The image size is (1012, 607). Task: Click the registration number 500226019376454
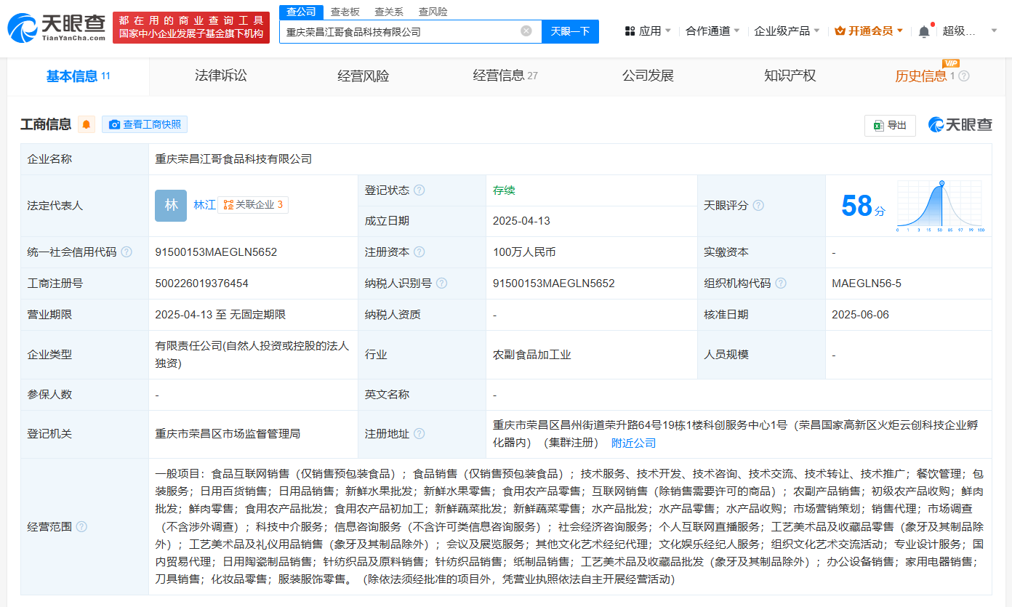point(201,284)
